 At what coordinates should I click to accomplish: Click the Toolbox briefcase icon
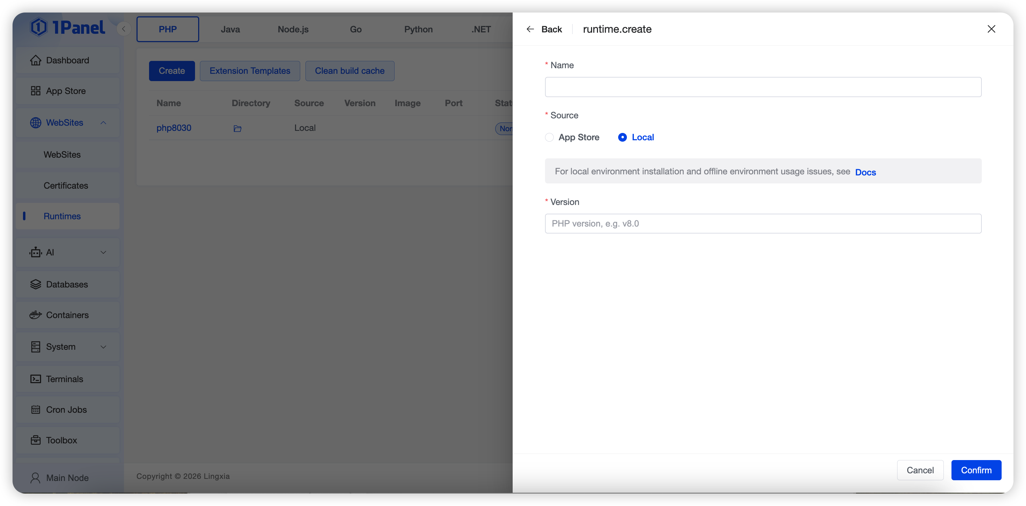[x=36, y=440]
